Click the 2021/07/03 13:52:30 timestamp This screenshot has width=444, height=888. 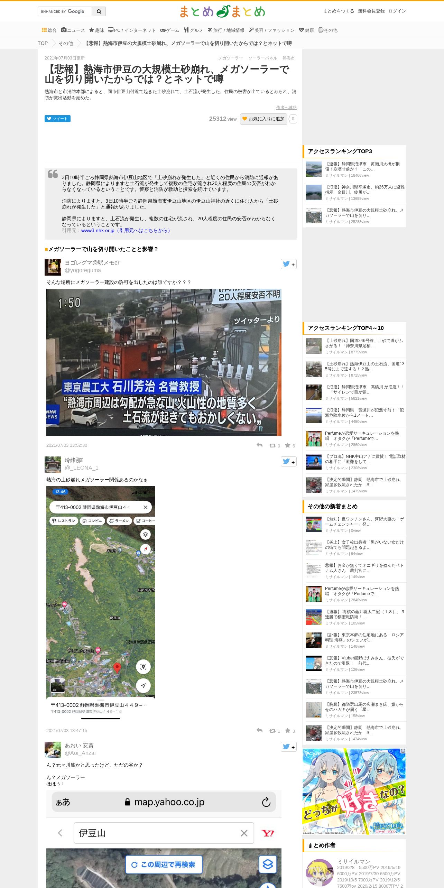(67, 445)
